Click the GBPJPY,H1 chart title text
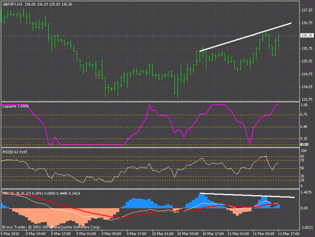315x237 pixels. tap(12, 4)
